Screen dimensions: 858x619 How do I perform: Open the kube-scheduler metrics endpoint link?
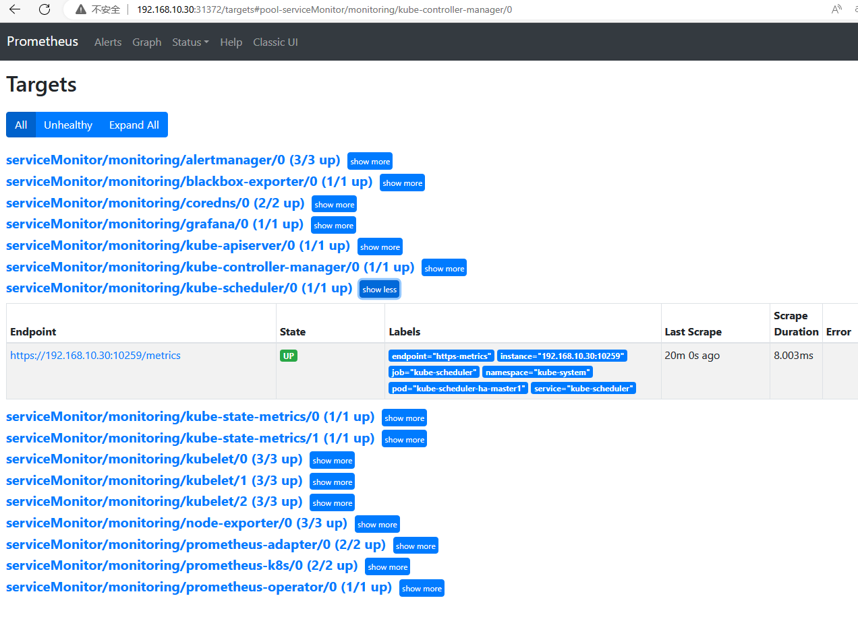[x=95, y=355]
